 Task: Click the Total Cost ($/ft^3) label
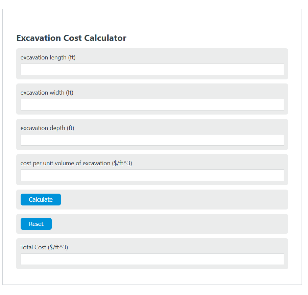click(x=44, y=247)
